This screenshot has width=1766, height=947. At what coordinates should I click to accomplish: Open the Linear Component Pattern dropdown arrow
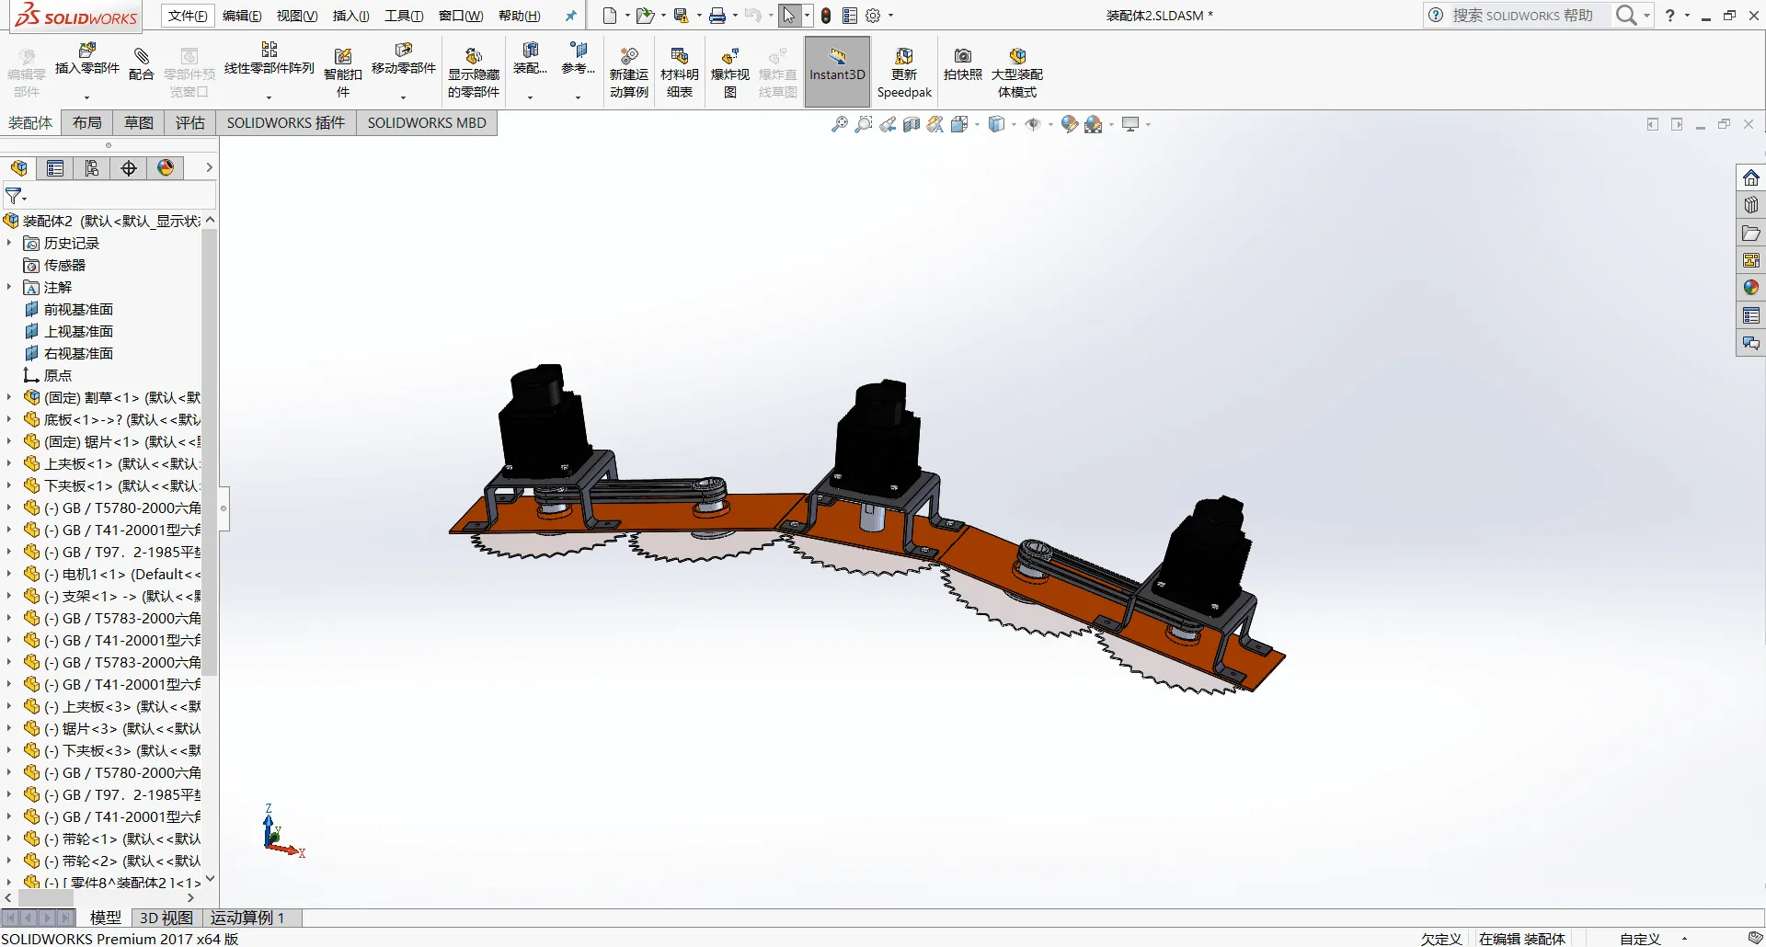(269, 97)
